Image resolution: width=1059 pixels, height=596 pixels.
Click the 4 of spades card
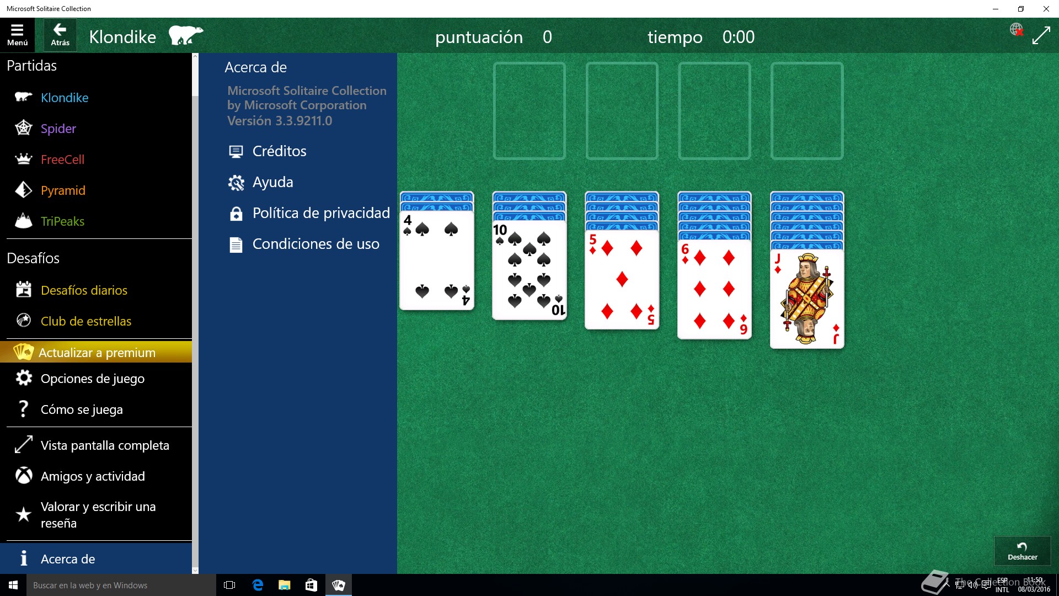(437, 259)
